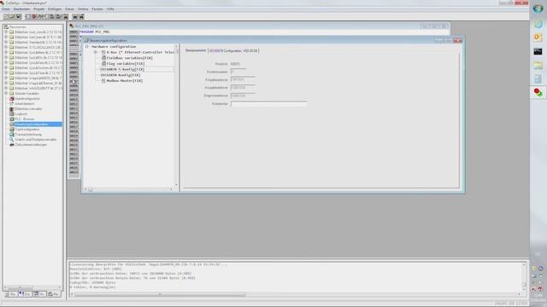Click the Ausgabeadresse input field
This screenshot has height=307, width=547.
coord(243,87)
